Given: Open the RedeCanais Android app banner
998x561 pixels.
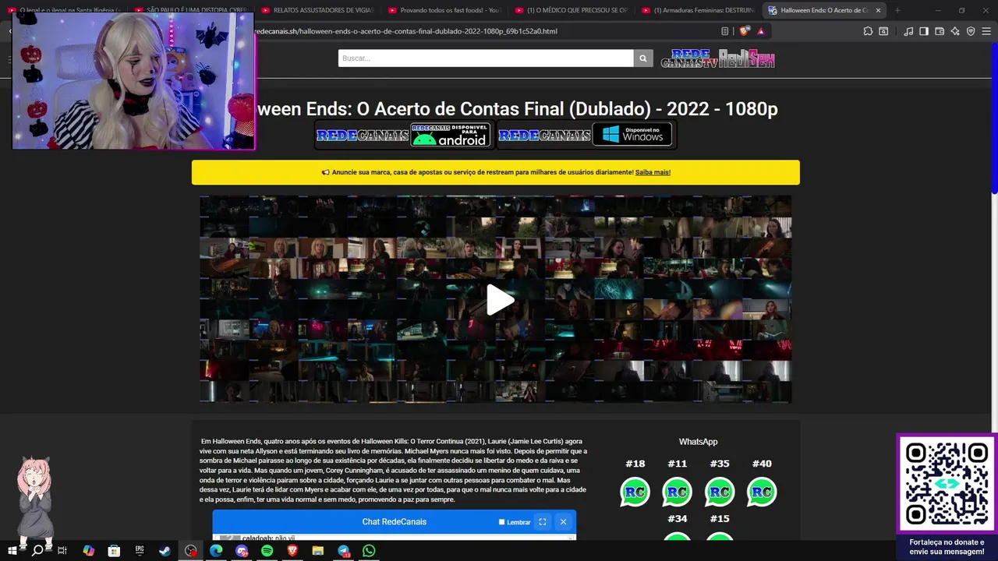Looking at the screenshot, I should [403, 135].
